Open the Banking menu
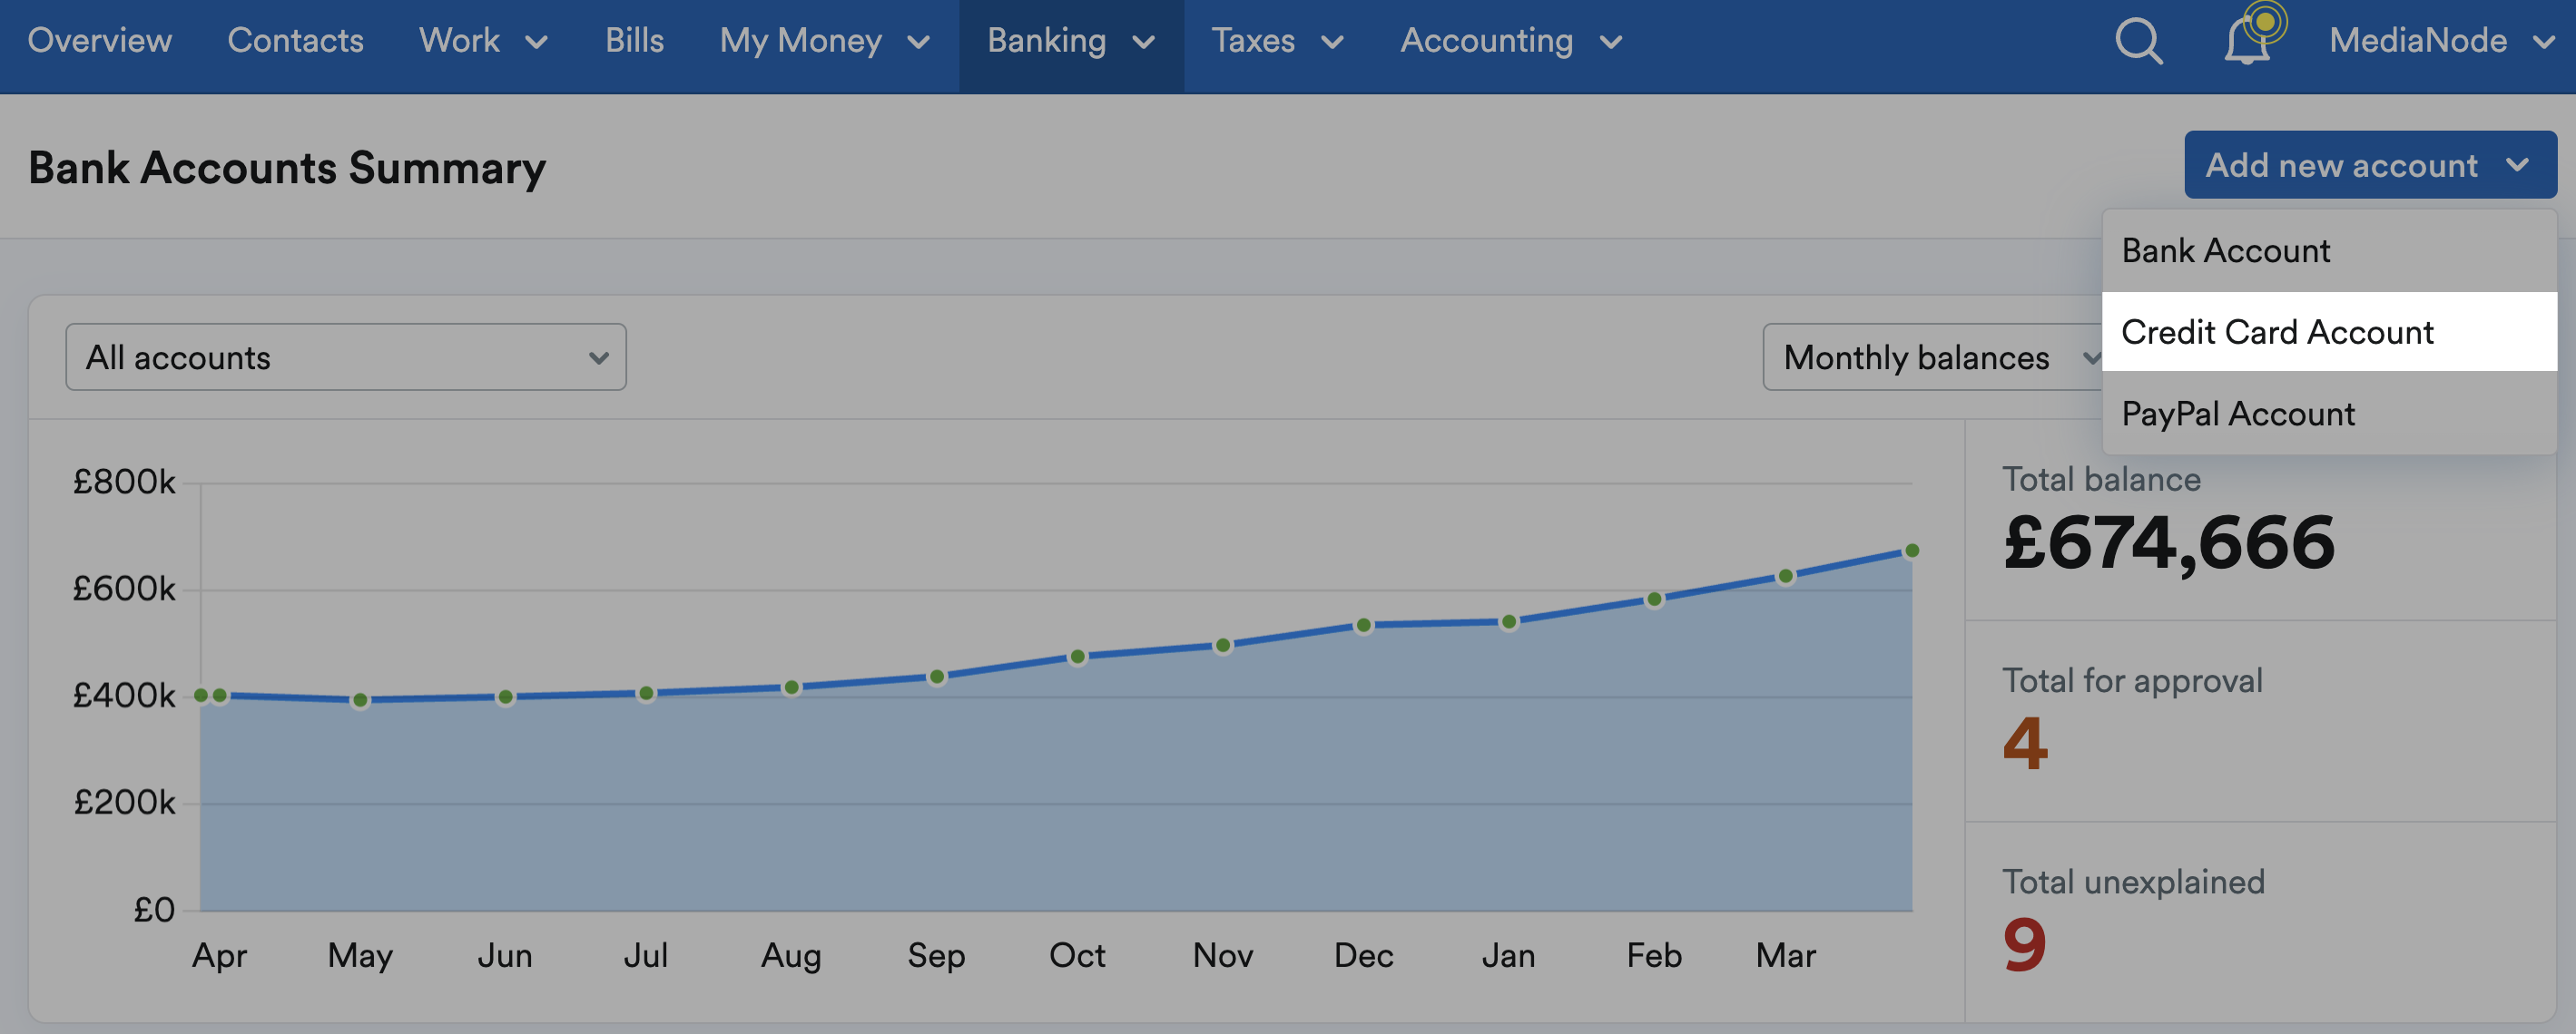Viewport: 2576px width, 1034px height. (1071, 41)
